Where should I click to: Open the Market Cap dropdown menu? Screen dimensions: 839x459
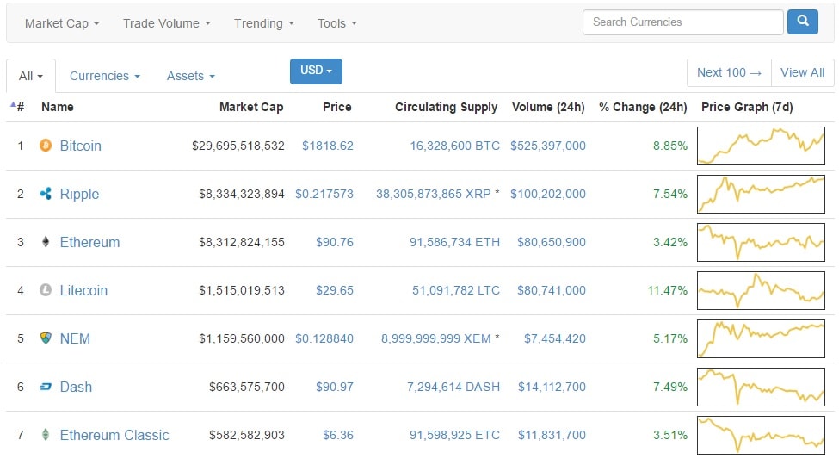coord(62,23)
